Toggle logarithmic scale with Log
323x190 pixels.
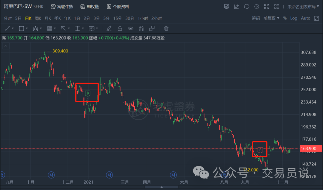coord(294,18)
